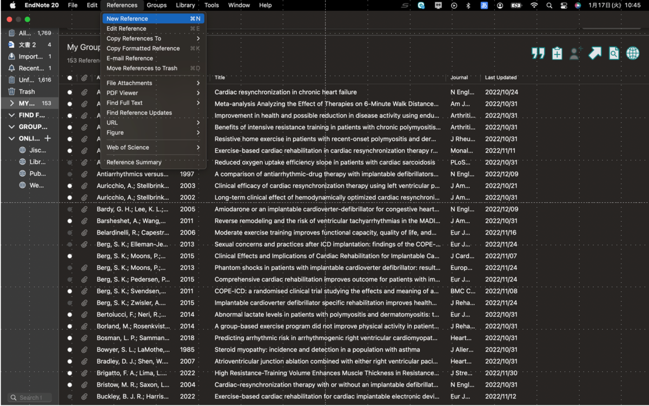Image resolution: width=649 pixels, height=406 pixels.
Task: Open Recently Added bell group
Action: 30,68
